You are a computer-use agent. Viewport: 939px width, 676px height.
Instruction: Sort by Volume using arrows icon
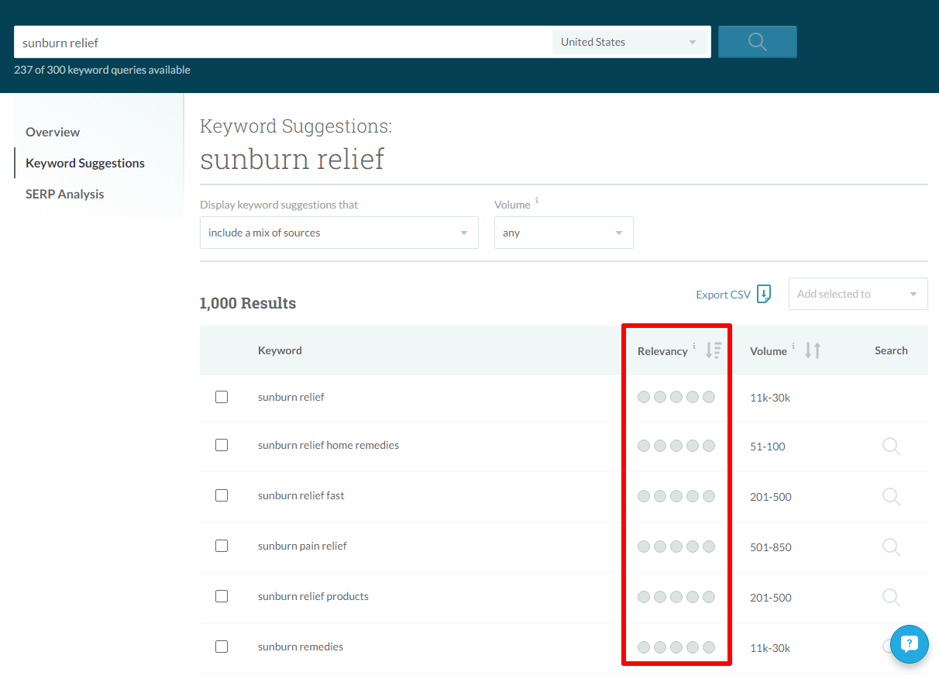coord(813,350)
